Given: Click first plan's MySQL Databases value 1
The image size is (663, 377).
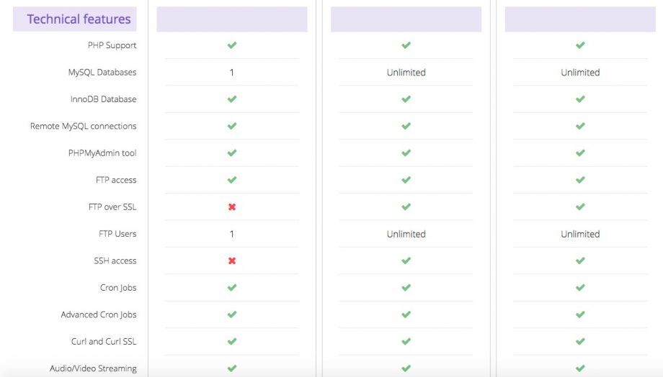Looking at the screenshot, I should pyautogui.click(x=232, y=72).
